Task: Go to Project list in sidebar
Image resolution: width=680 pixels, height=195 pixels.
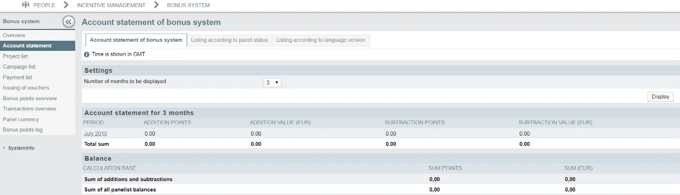Action: coord(15,56)
